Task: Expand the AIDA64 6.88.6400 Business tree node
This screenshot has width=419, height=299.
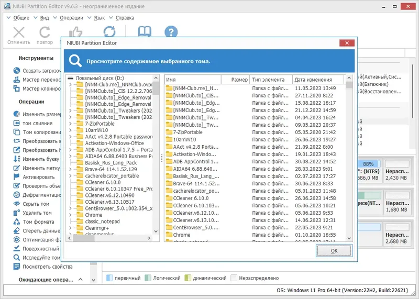Action: point(70,156)
